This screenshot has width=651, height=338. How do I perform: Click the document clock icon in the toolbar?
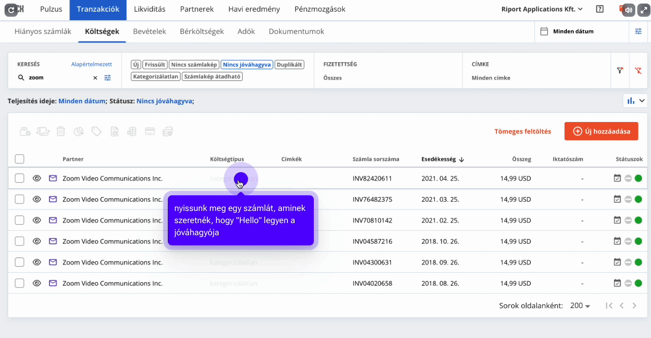[115, 132]
